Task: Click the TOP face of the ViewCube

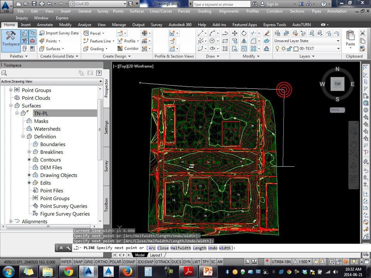Action: 337,84
